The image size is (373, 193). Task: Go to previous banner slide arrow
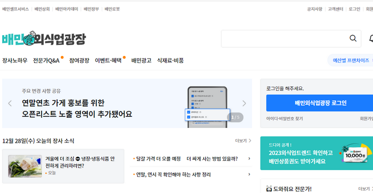[x=10, y=103]
